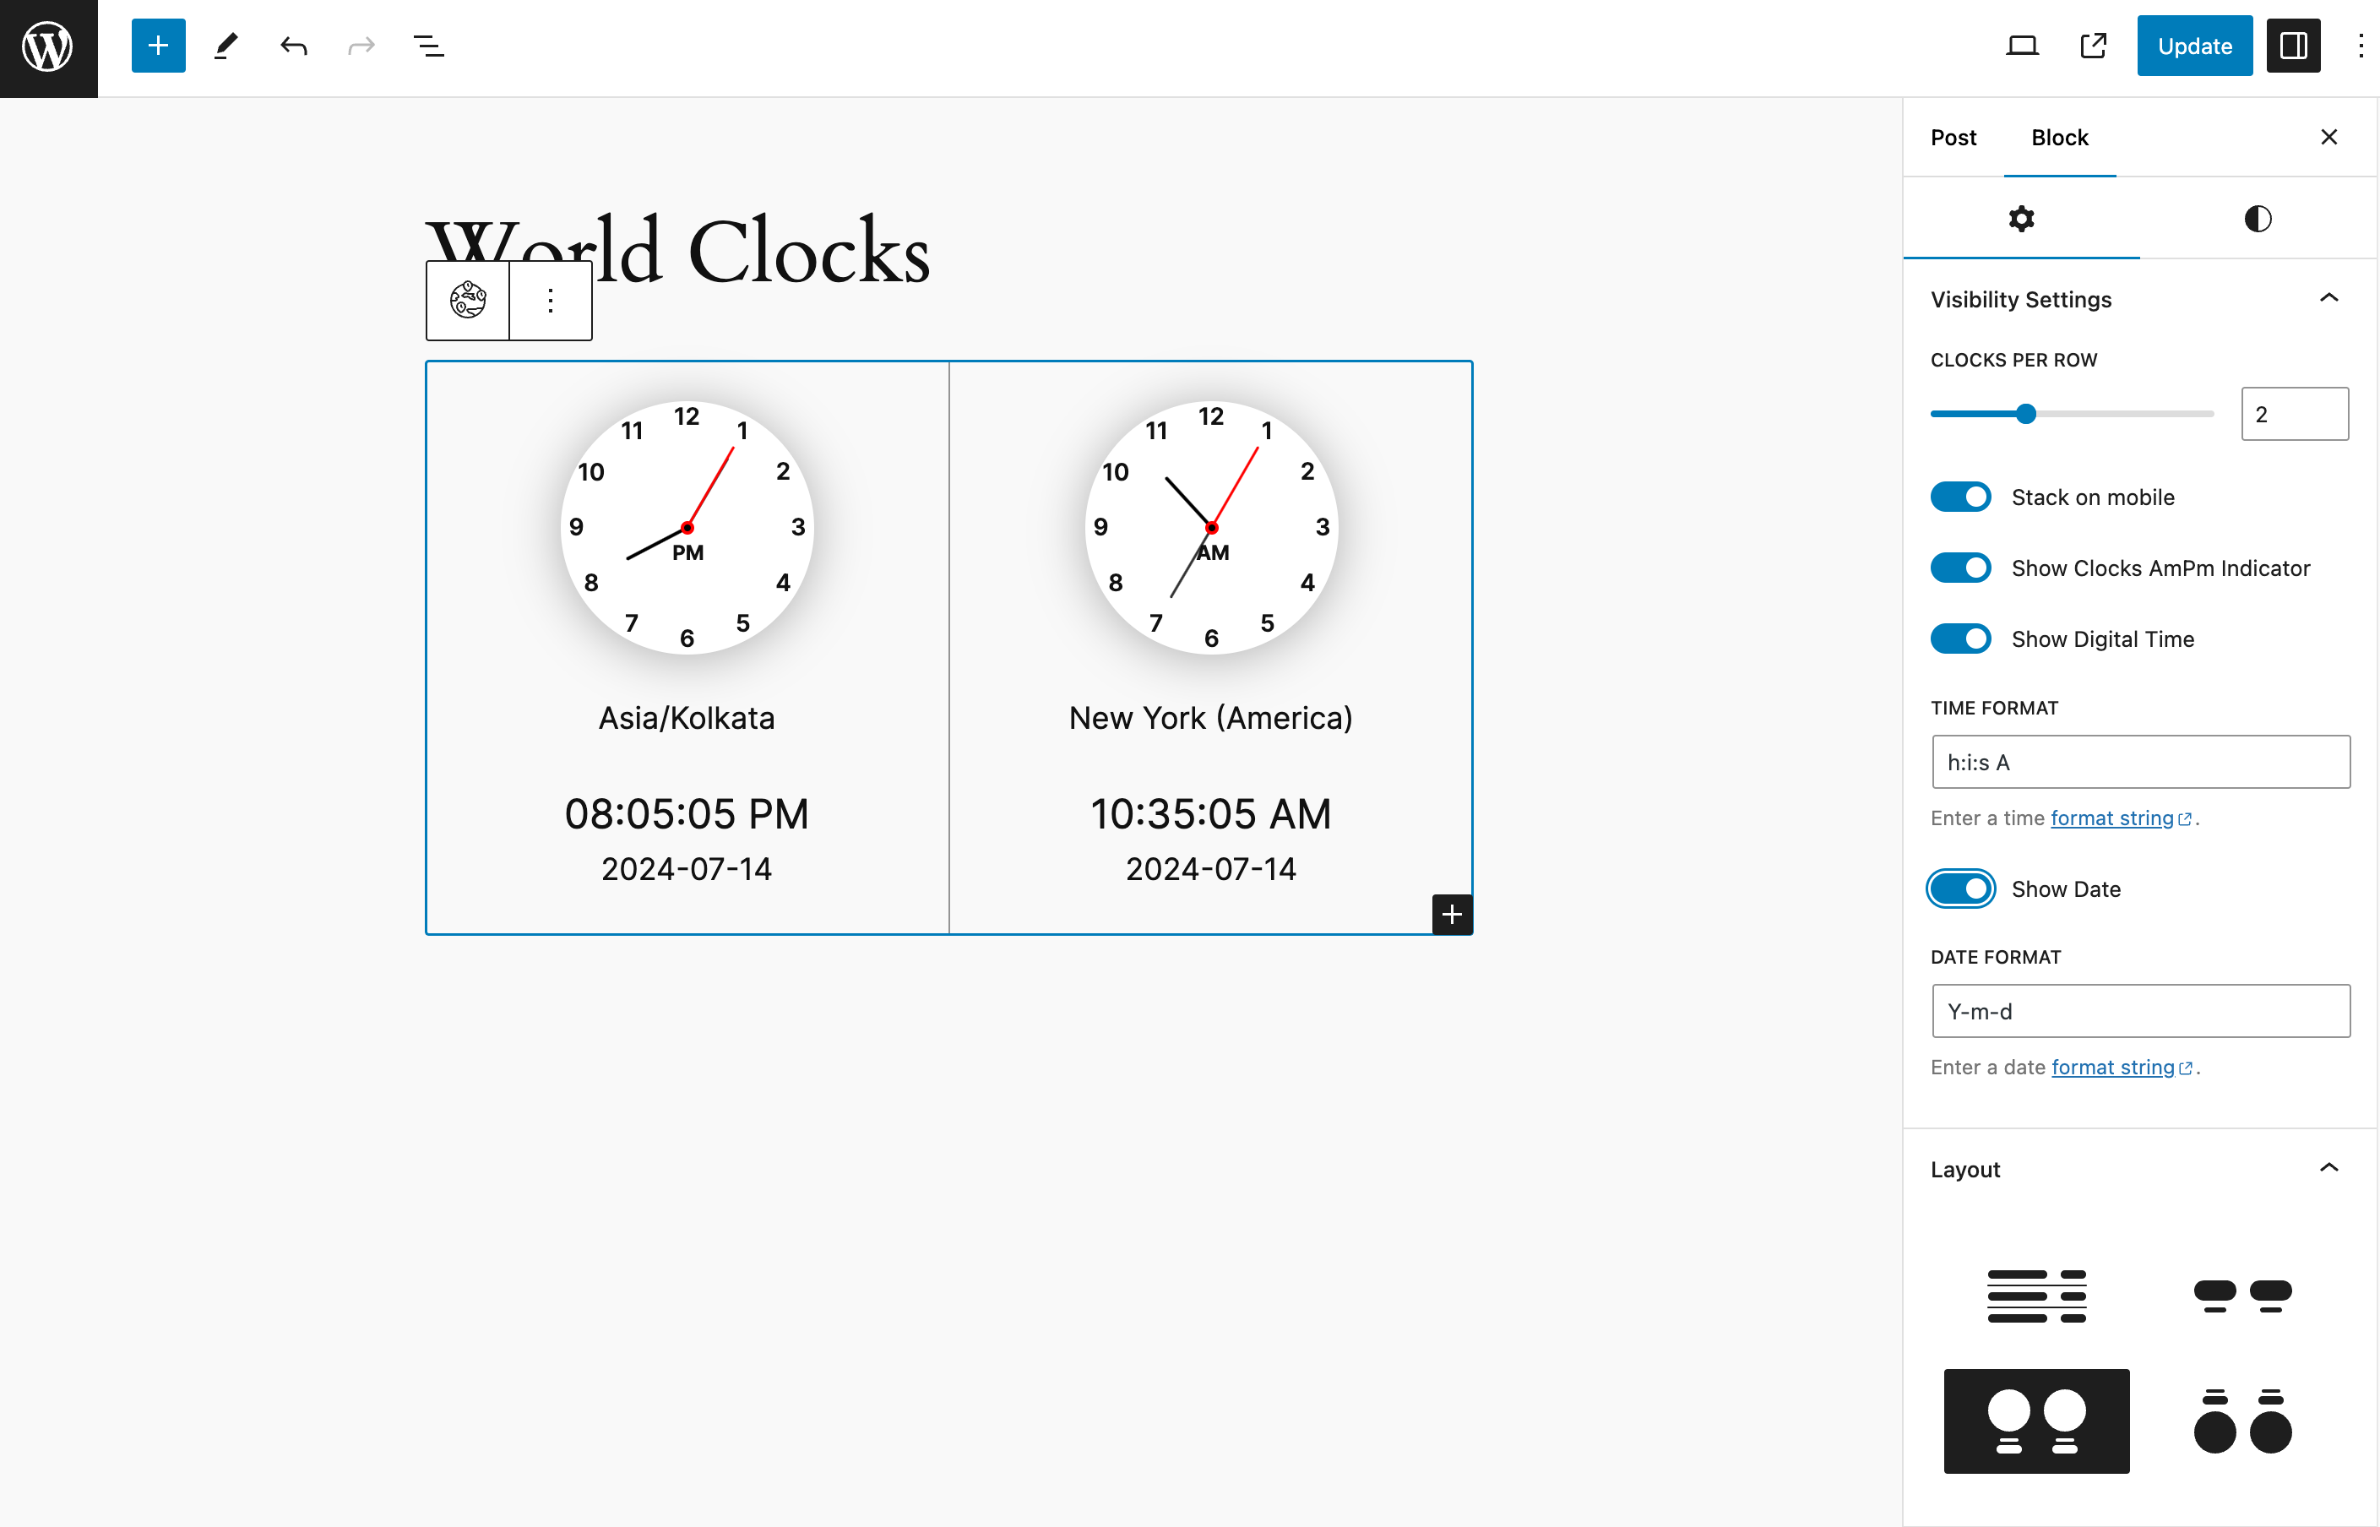The image size is (2380, 1527).
Task: Click the date under New York clock
Action: [1211, 868]
